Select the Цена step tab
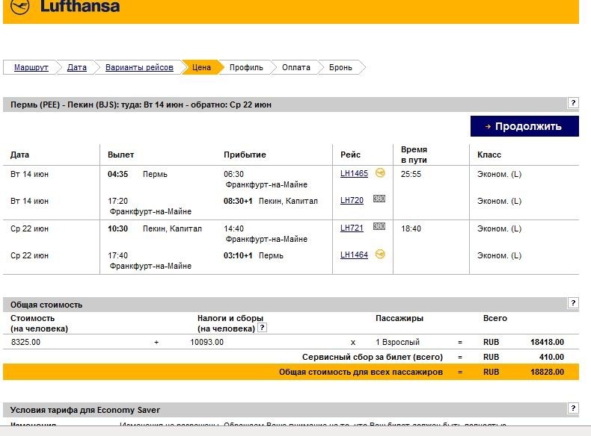 [x=201, y=67]
